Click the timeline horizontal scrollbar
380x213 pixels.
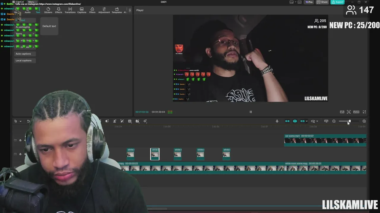point(157,209)
